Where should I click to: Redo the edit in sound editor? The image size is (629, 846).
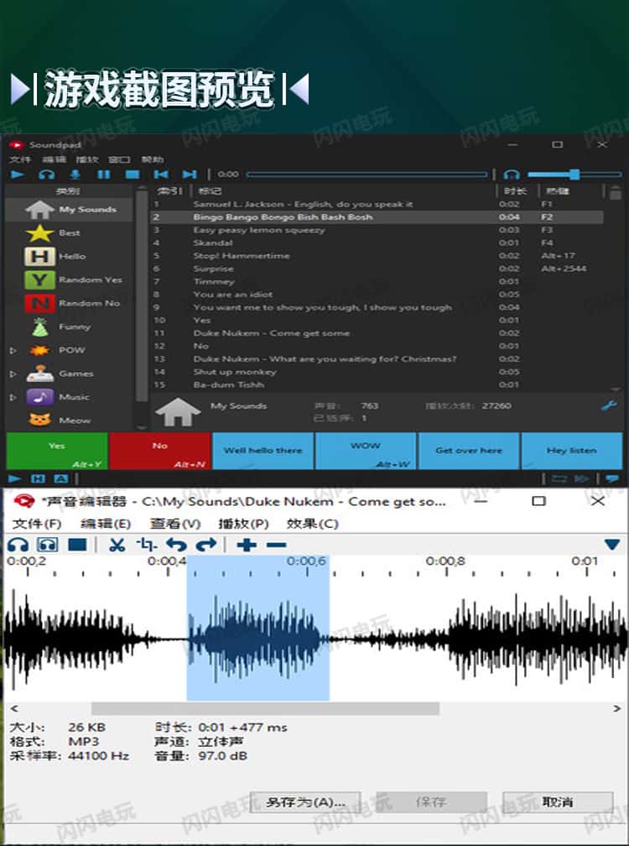coord(206,545)
